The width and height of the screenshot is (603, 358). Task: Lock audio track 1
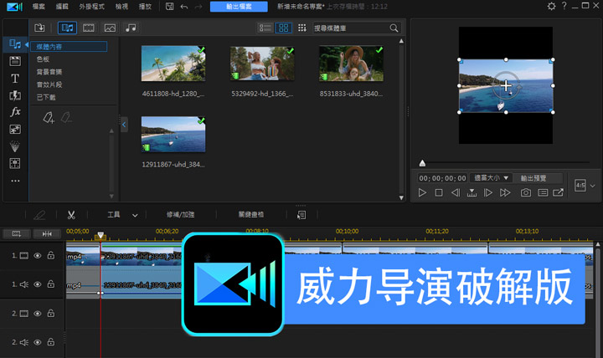point(51,284)
